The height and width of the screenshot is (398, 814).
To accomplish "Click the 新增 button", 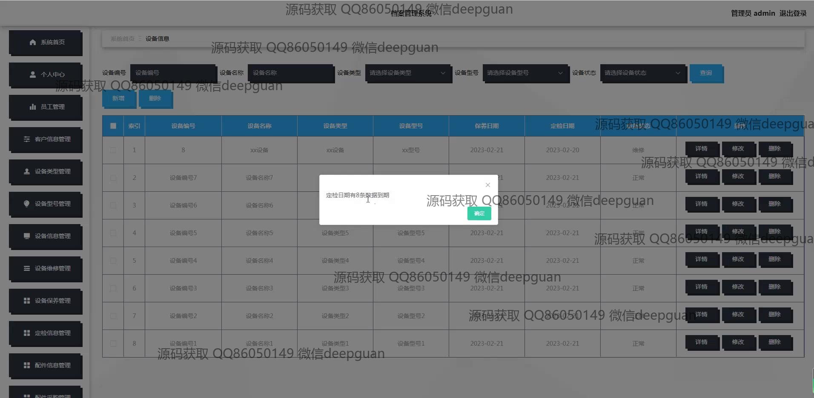I will pos(118,99).
